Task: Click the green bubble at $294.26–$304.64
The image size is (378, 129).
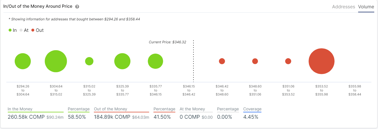Action: tap(23, 61)
